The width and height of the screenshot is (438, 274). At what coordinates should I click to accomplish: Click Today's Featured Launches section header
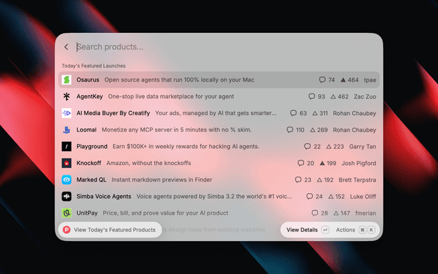94,66
